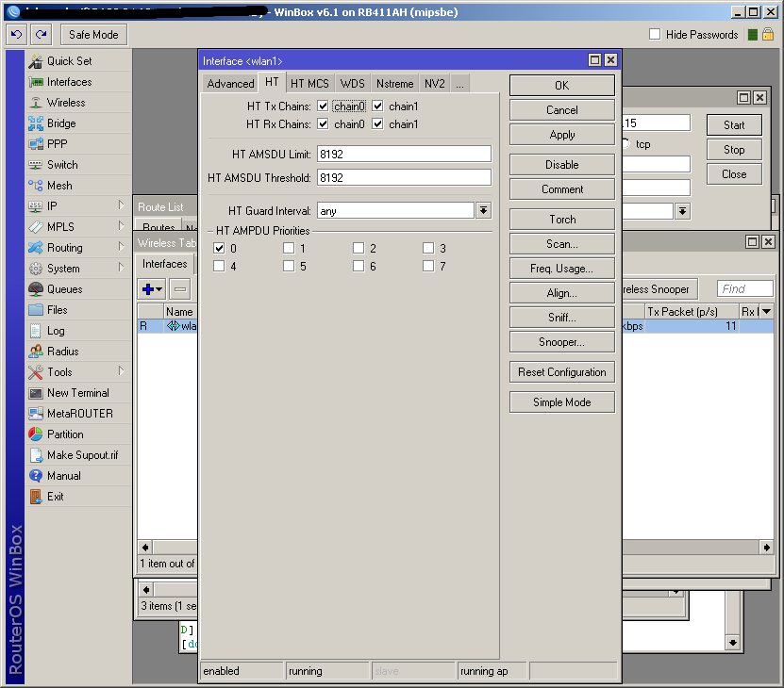Expand the System submenu arrow

(121, 268)
